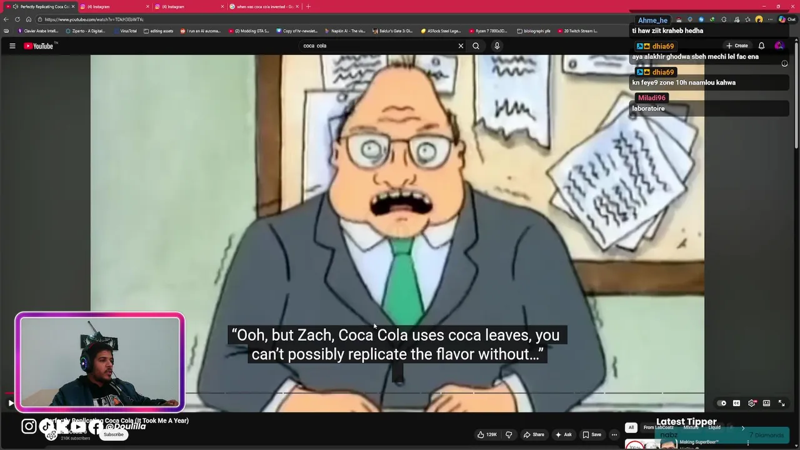Screen dimensions: 800x450
Task: Add page to favorites star icon
Action: [x=747, y=19]
